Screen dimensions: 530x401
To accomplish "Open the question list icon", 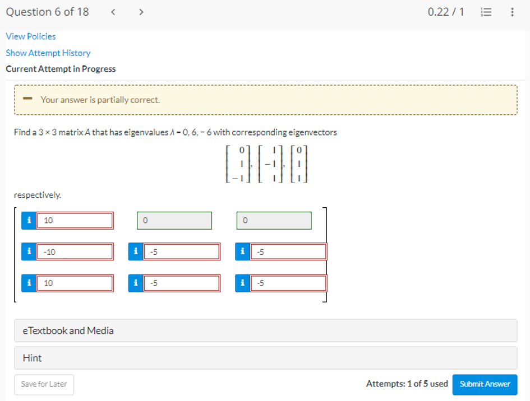I will [486, 12].
